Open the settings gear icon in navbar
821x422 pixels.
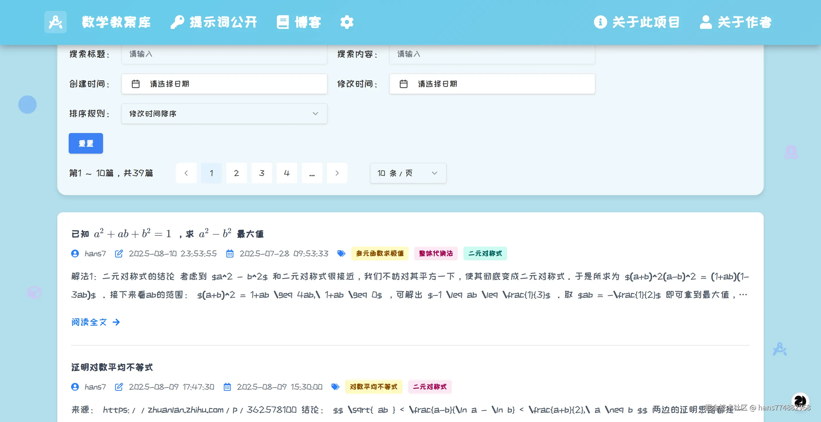(346, 22)
